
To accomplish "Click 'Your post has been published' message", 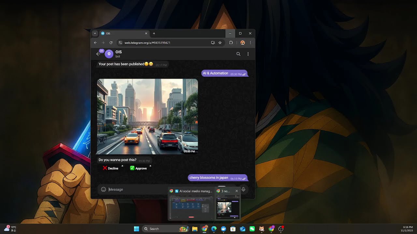I will point(133,64).
